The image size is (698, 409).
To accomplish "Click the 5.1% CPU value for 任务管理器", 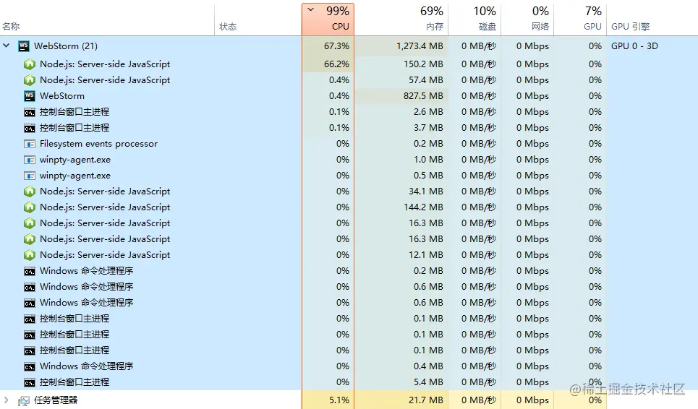I will (339, 400).
